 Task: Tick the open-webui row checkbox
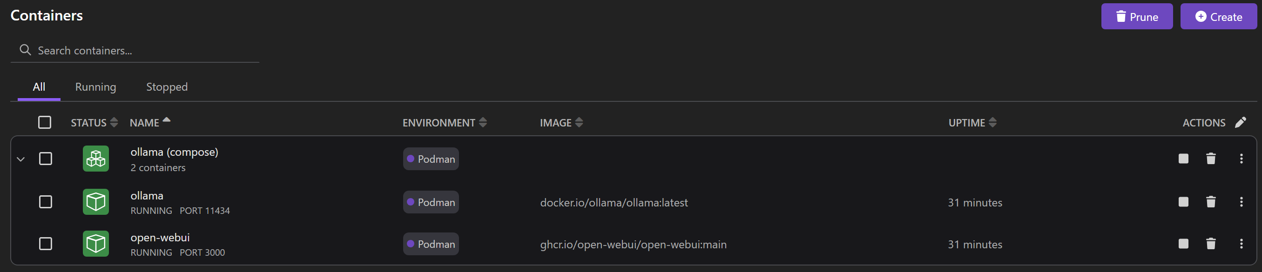click(45, 244)
